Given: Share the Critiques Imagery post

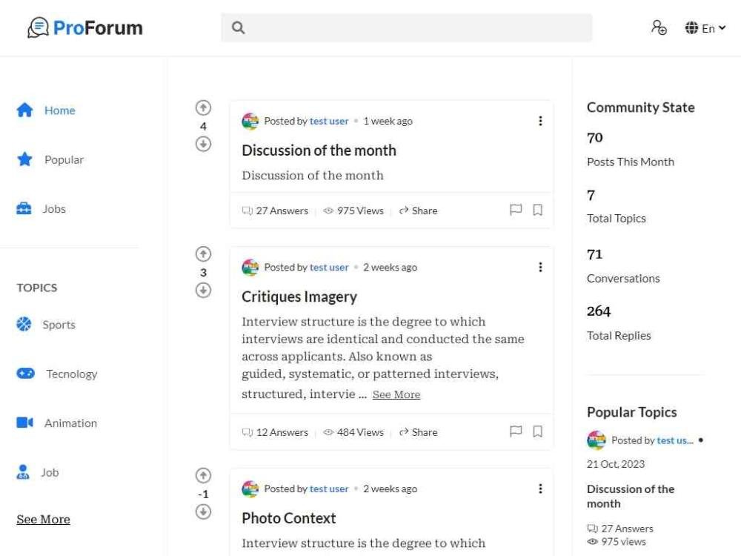Looking at the screenshot, I should tap(419, 432).
